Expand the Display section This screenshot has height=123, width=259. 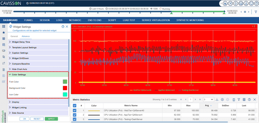[x=38, y=102]
